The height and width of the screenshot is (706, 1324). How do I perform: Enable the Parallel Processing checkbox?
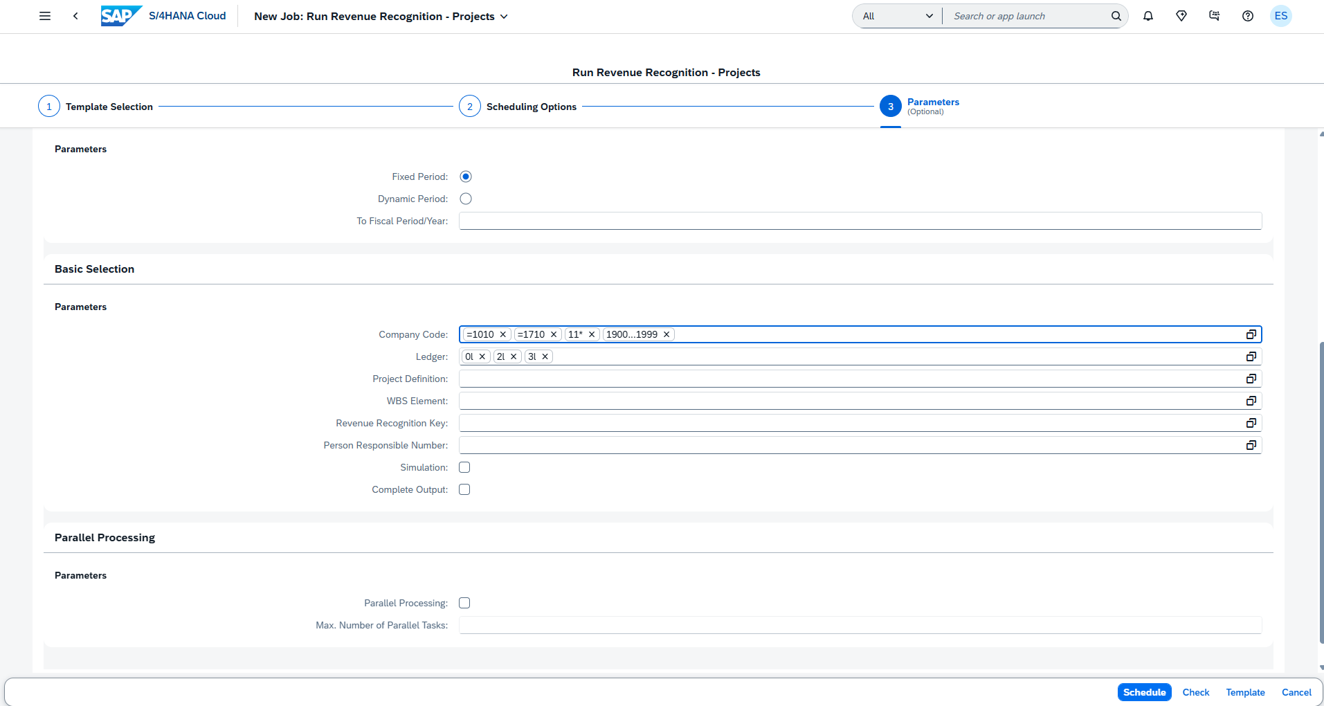click(464, 603)
